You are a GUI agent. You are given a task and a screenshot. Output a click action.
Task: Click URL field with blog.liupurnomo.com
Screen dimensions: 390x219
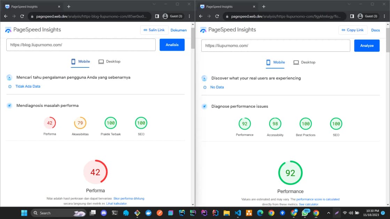[x=81, y=45]
